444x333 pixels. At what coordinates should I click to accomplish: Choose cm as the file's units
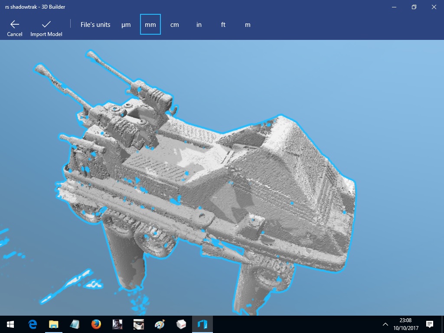[x=174, y=25]
